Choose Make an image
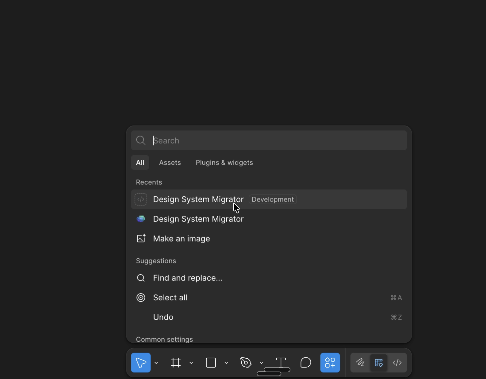Viewport: 486px width, 379px height. click(x=269, y=239)
